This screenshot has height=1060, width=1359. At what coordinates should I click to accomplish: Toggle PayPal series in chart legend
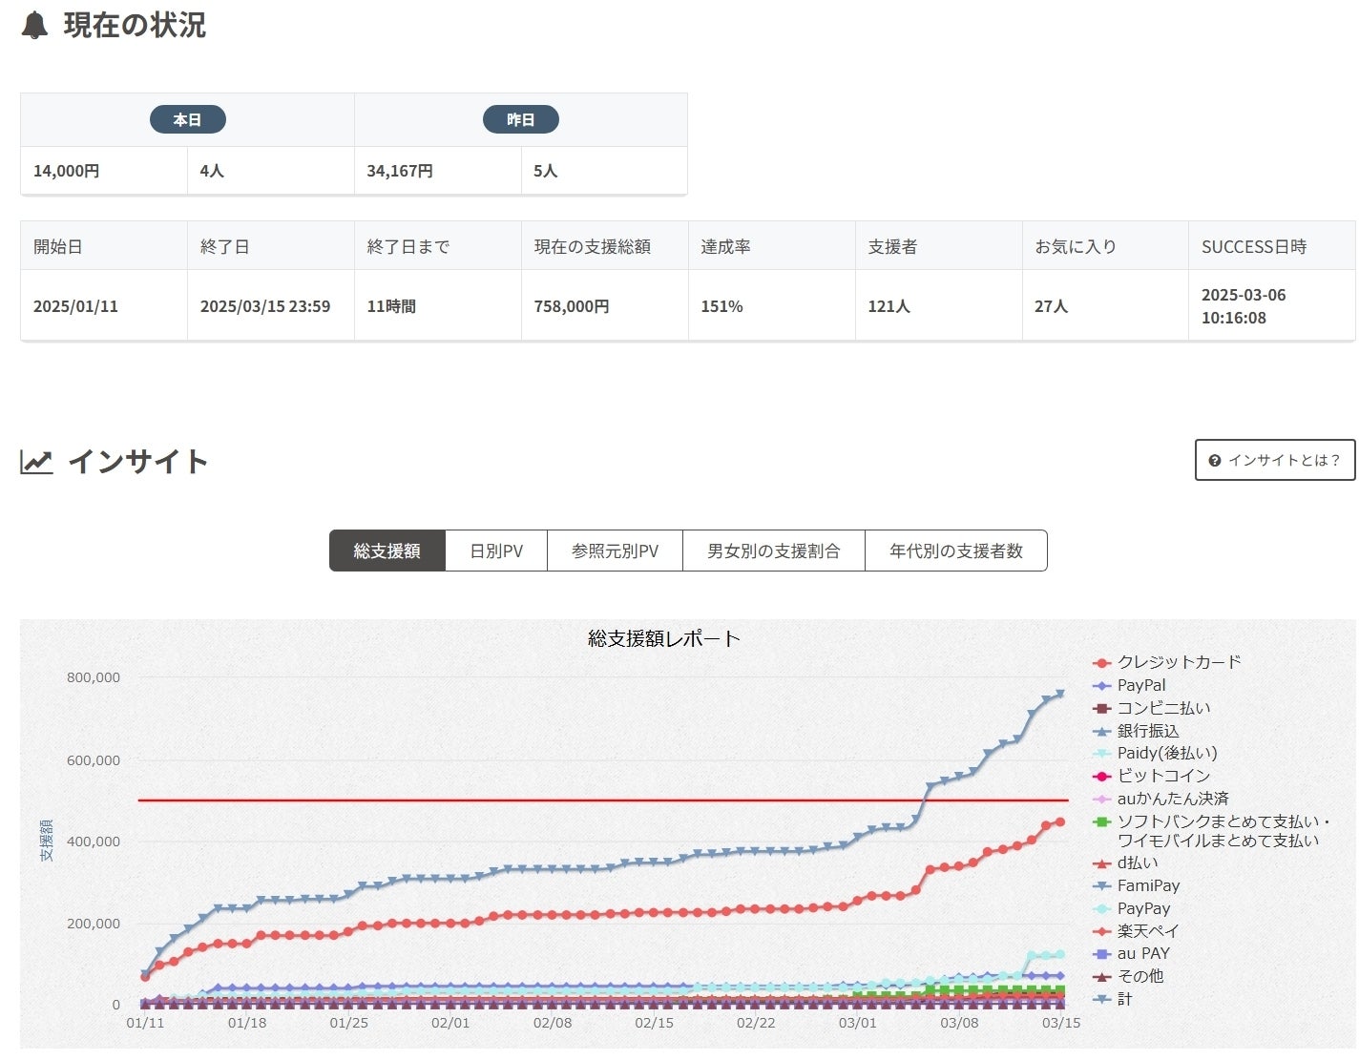click(x=1141, y=685)
